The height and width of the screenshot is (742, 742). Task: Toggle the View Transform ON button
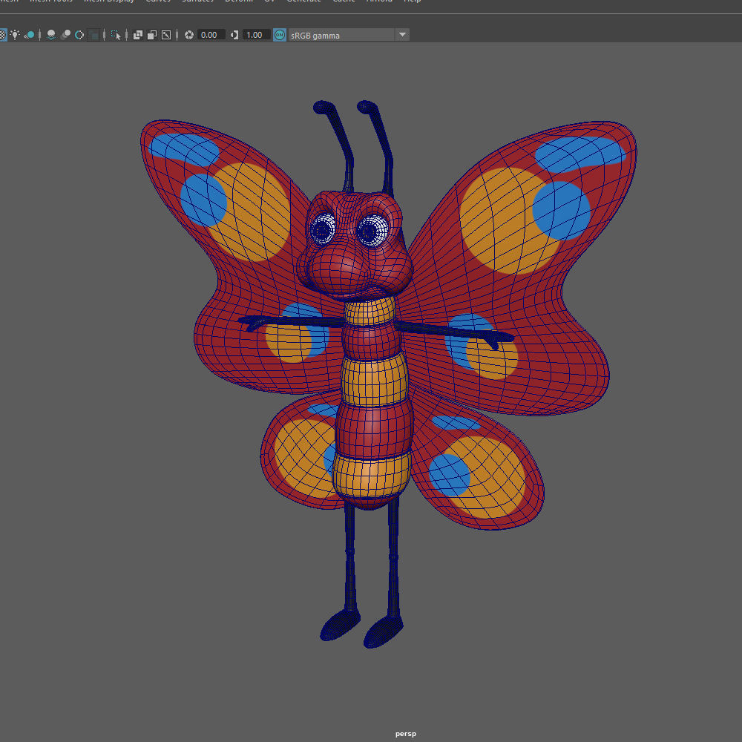(280, 35)
